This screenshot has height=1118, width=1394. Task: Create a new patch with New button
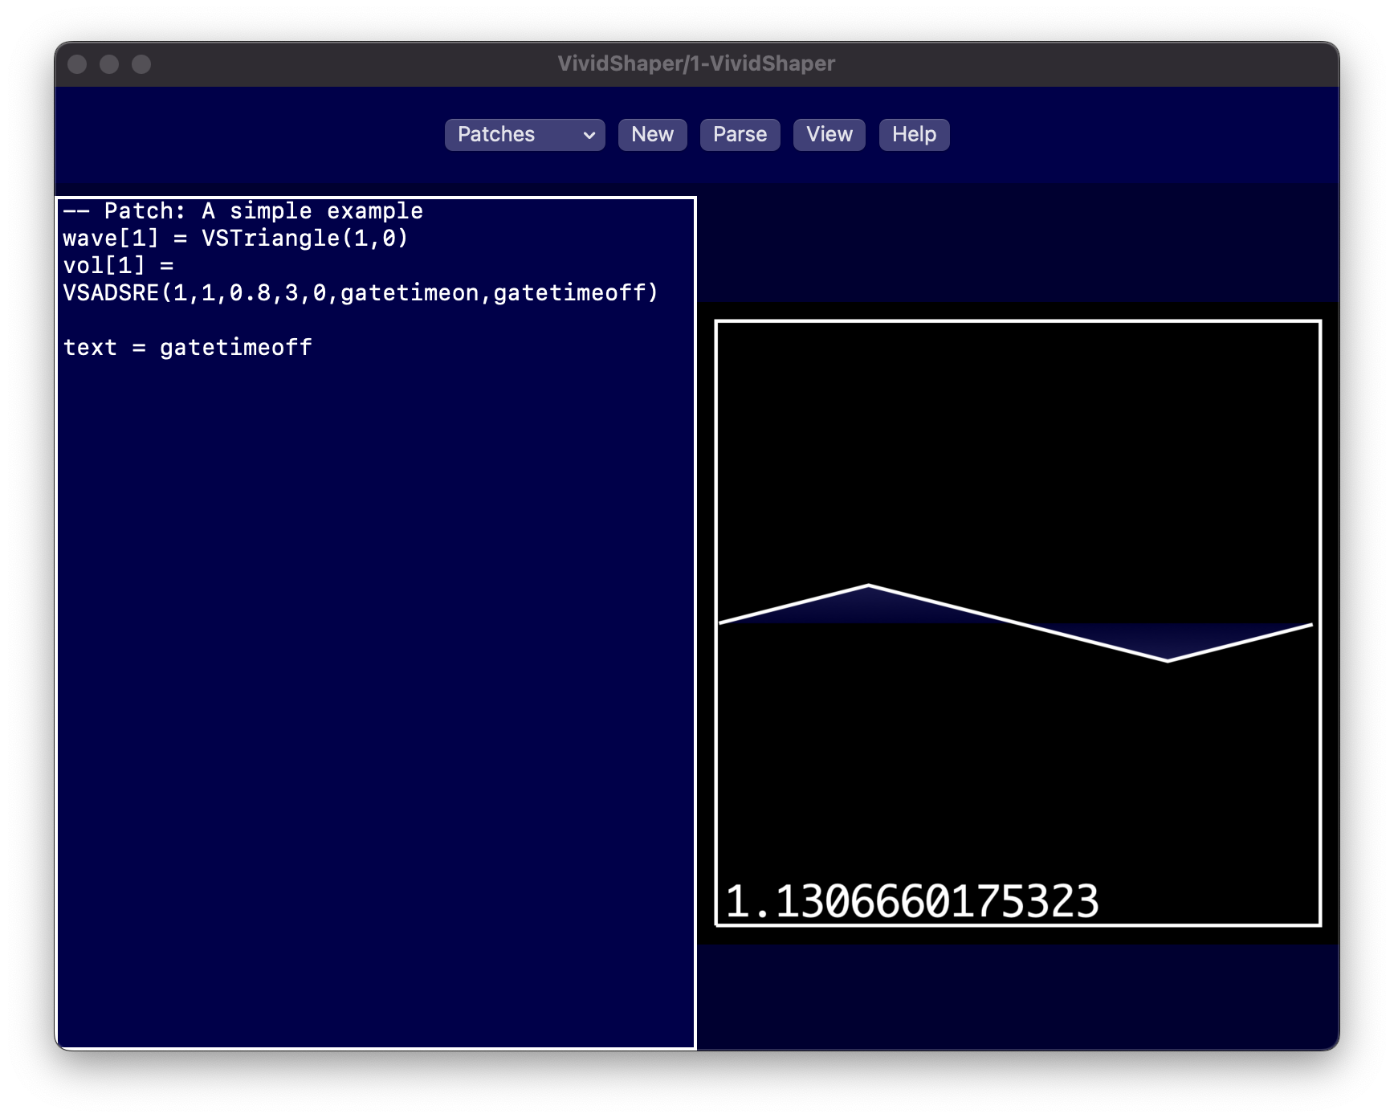pos(652,134)
